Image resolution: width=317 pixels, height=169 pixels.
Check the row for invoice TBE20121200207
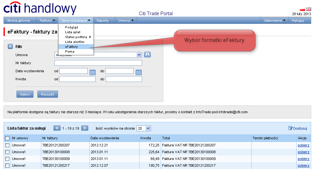[x=7, y=145]
